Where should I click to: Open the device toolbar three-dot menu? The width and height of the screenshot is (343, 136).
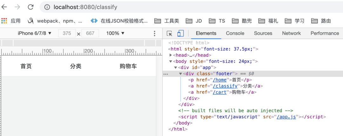click(154, 33)
